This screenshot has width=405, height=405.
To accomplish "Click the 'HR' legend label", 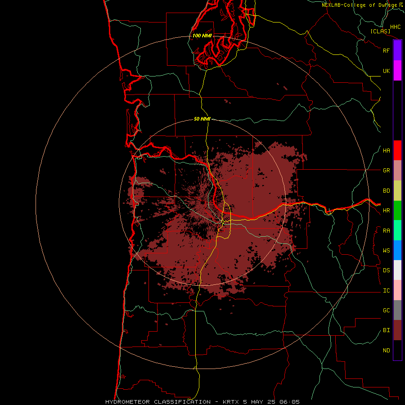I will [386, 211].
